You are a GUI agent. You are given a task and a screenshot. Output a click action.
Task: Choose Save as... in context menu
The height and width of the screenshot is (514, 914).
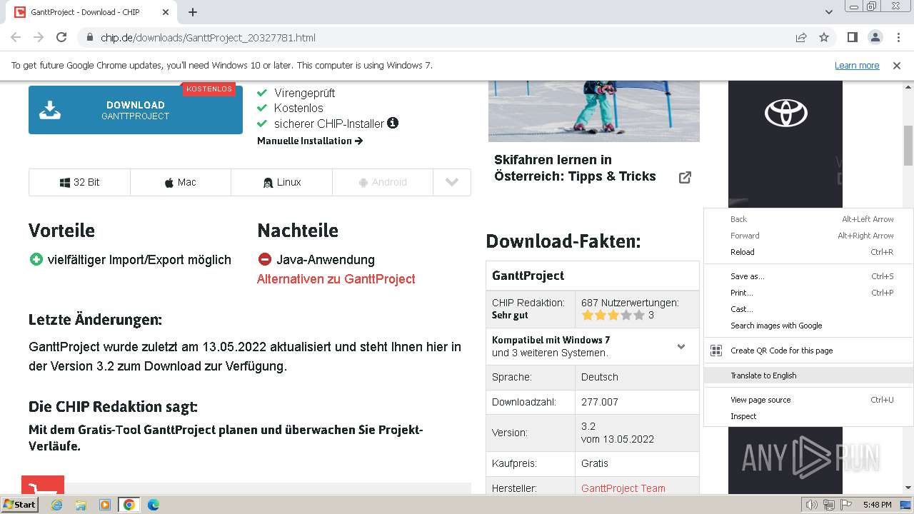(x=808, y=276)
